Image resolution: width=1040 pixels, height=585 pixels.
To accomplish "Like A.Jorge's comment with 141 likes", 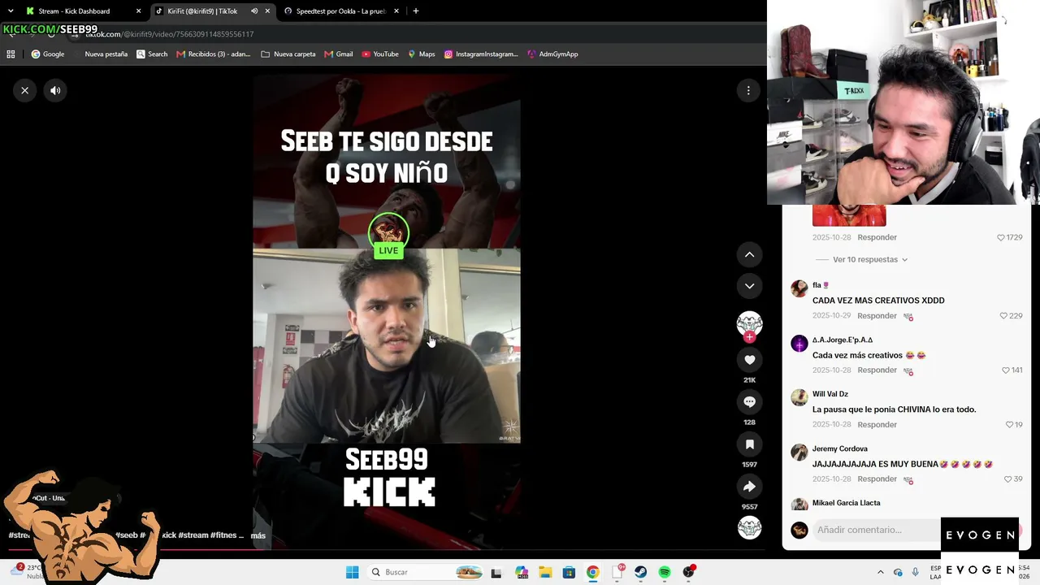I will (1005, 370).
